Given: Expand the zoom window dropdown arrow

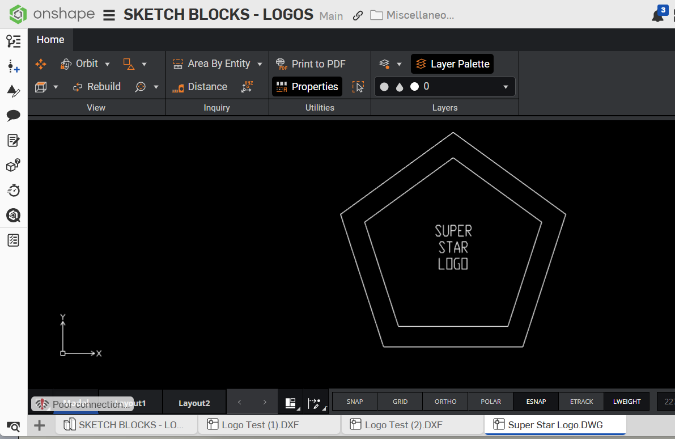Looking at the screenshot, I should click(x=144, y=64).
